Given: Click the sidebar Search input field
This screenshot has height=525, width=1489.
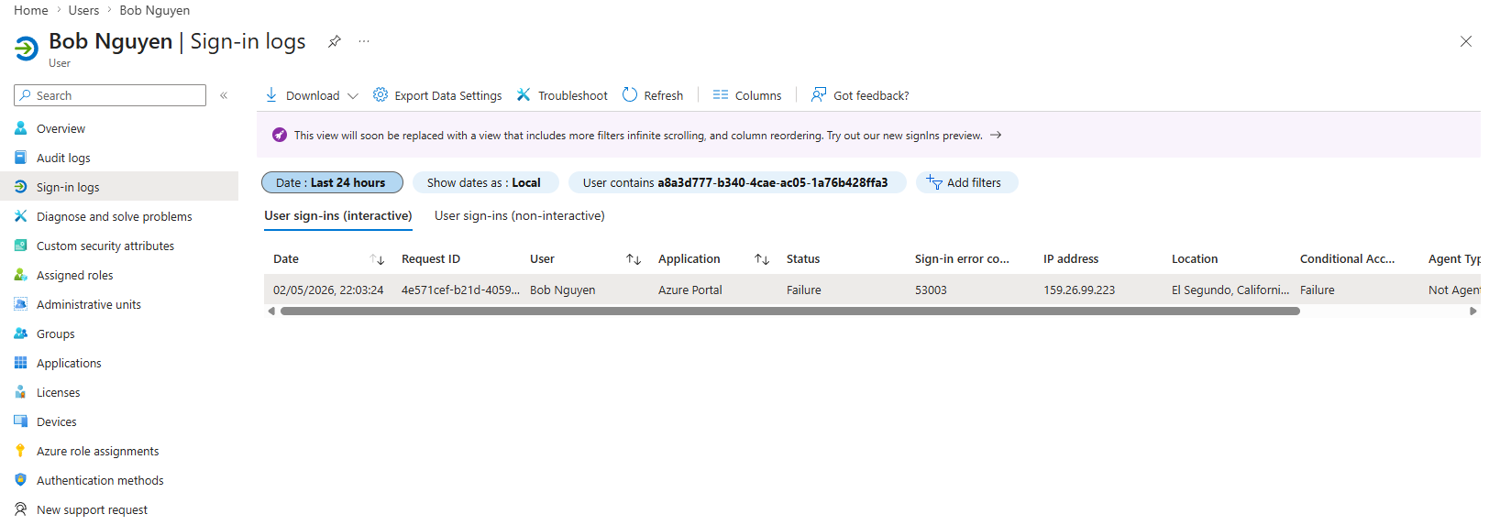Looking at the screenshot, I should (x=110, y=95).
